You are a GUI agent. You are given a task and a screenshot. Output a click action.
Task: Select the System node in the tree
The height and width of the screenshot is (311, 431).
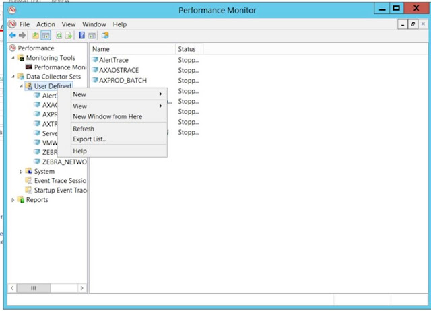pos(44,172)
